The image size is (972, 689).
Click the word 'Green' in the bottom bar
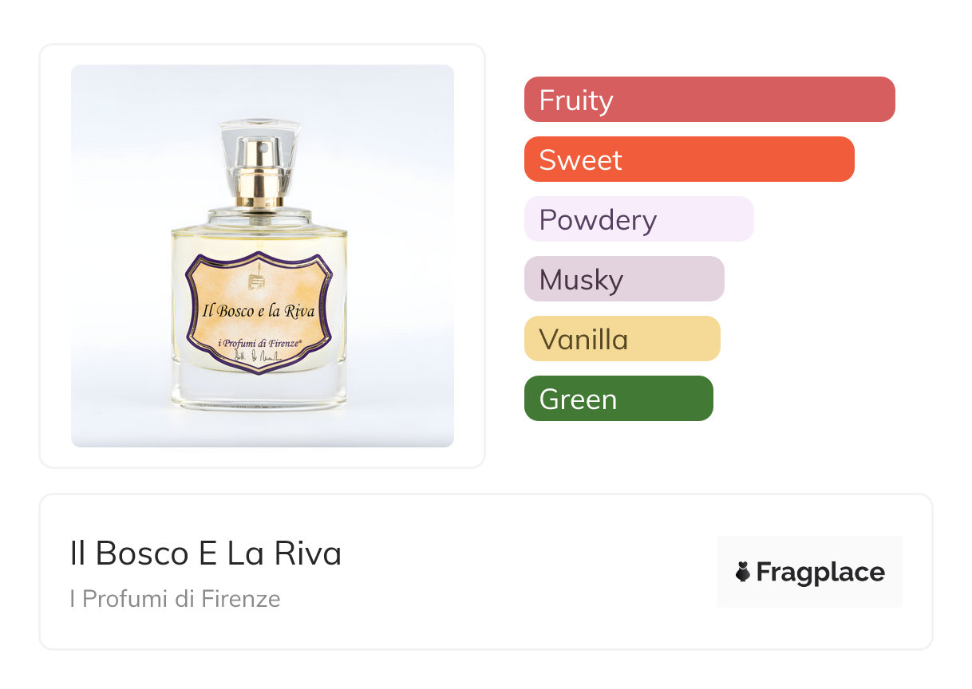[578, 400]
